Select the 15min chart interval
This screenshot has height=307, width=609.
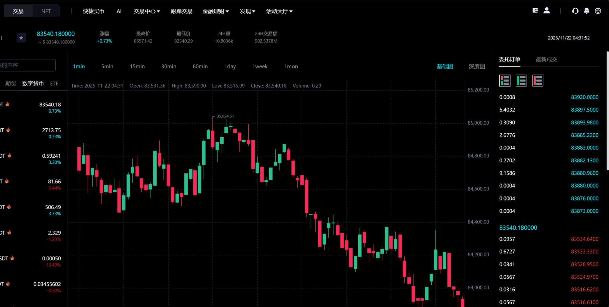coord(137,67)
